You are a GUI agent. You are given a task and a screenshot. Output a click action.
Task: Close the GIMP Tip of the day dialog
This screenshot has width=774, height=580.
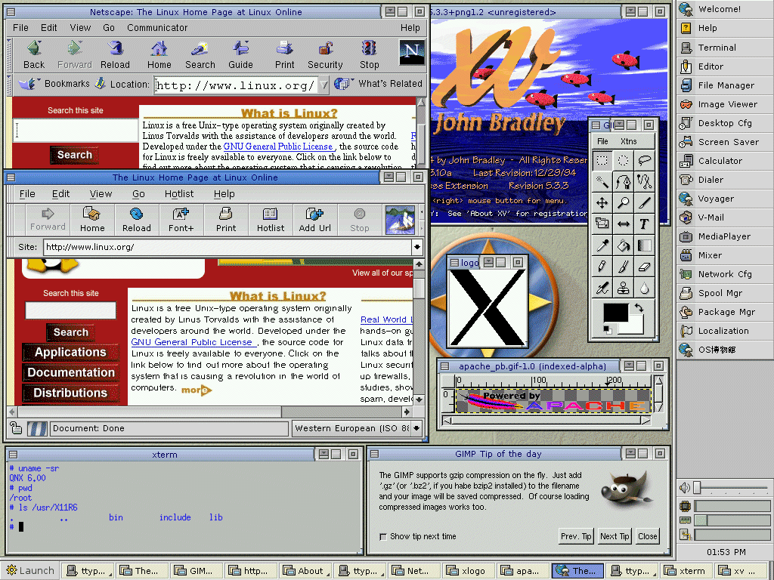click(x=647, y=536)
